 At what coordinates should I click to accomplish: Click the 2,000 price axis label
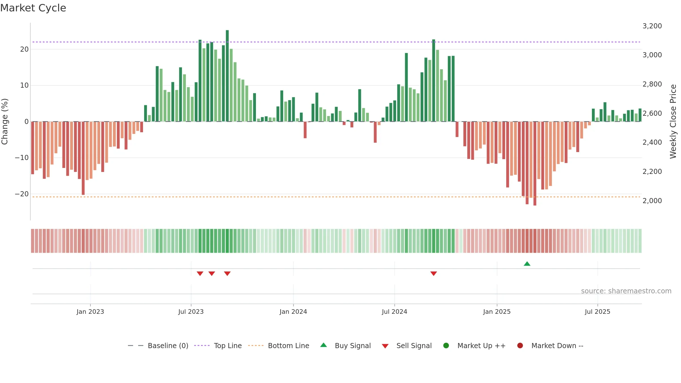pos(652,201)
